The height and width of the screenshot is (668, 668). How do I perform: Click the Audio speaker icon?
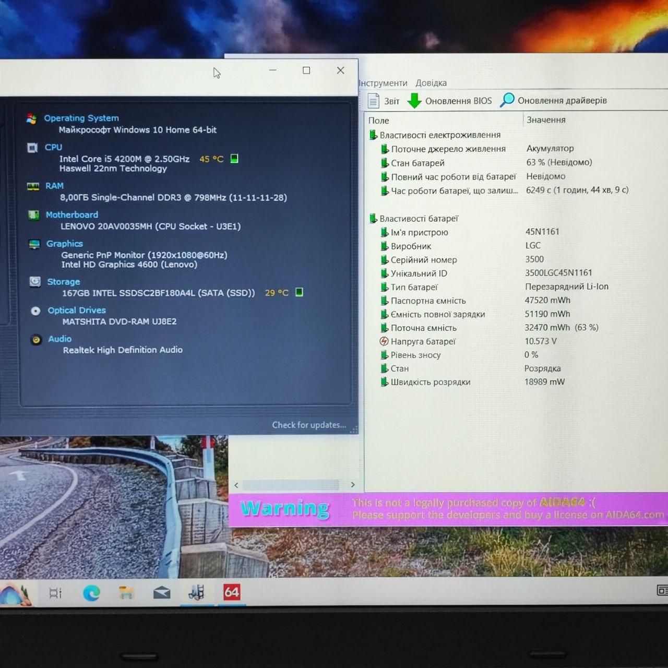tap(36, 340)
